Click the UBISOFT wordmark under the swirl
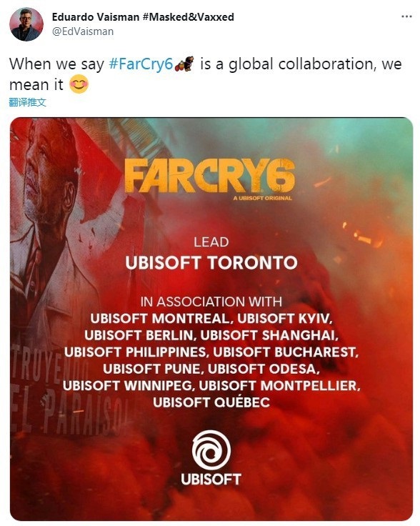 (211, 480)
